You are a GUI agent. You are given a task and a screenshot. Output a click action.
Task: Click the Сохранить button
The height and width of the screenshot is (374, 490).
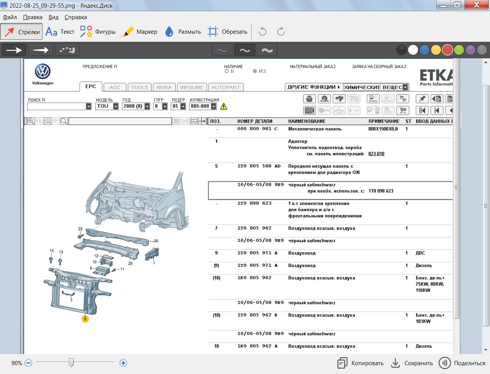point(412,363)
